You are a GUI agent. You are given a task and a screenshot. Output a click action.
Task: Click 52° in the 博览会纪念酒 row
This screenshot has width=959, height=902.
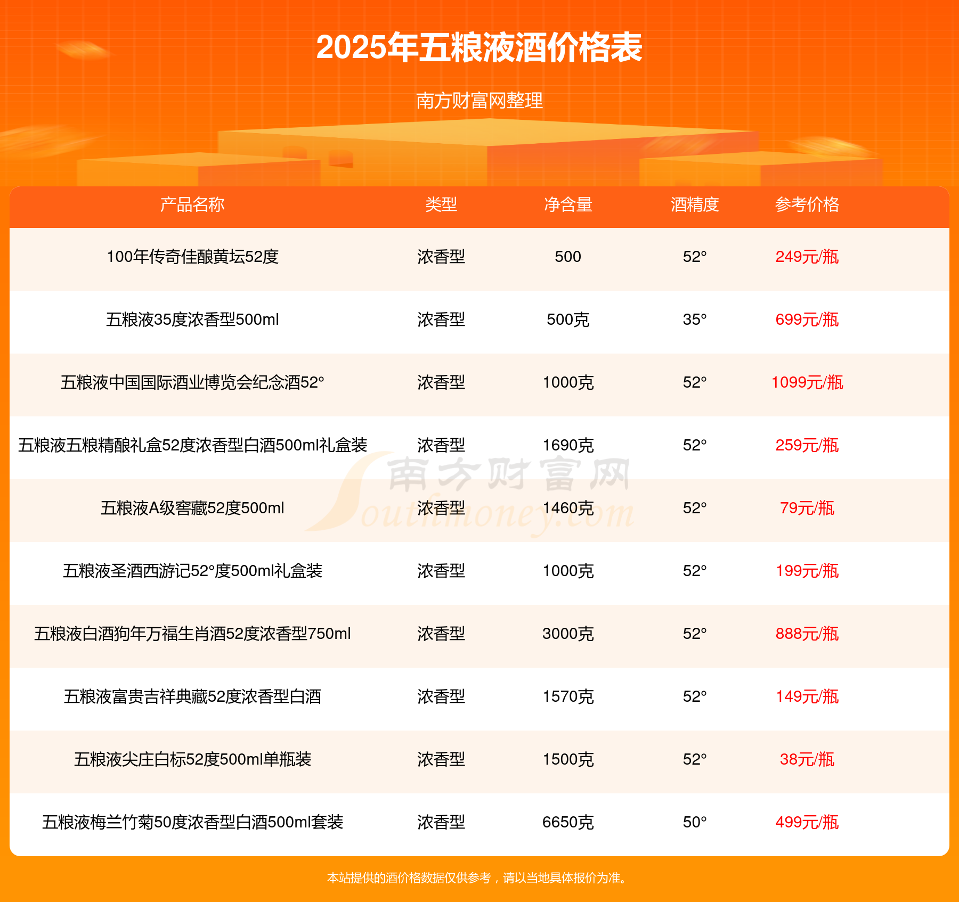point(695,382)
